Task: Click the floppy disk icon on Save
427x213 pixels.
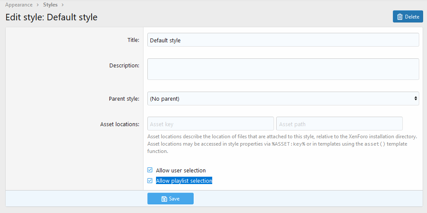Action: tap(164, 199)
